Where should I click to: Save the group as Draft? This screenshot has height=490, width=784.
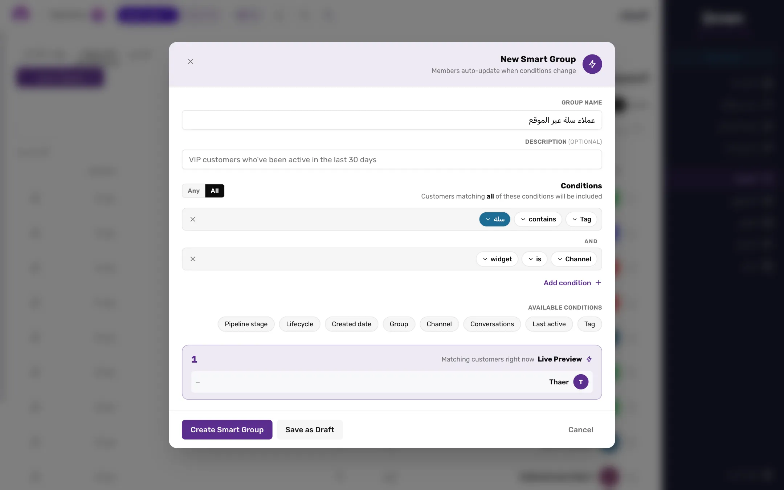[310, 430]
